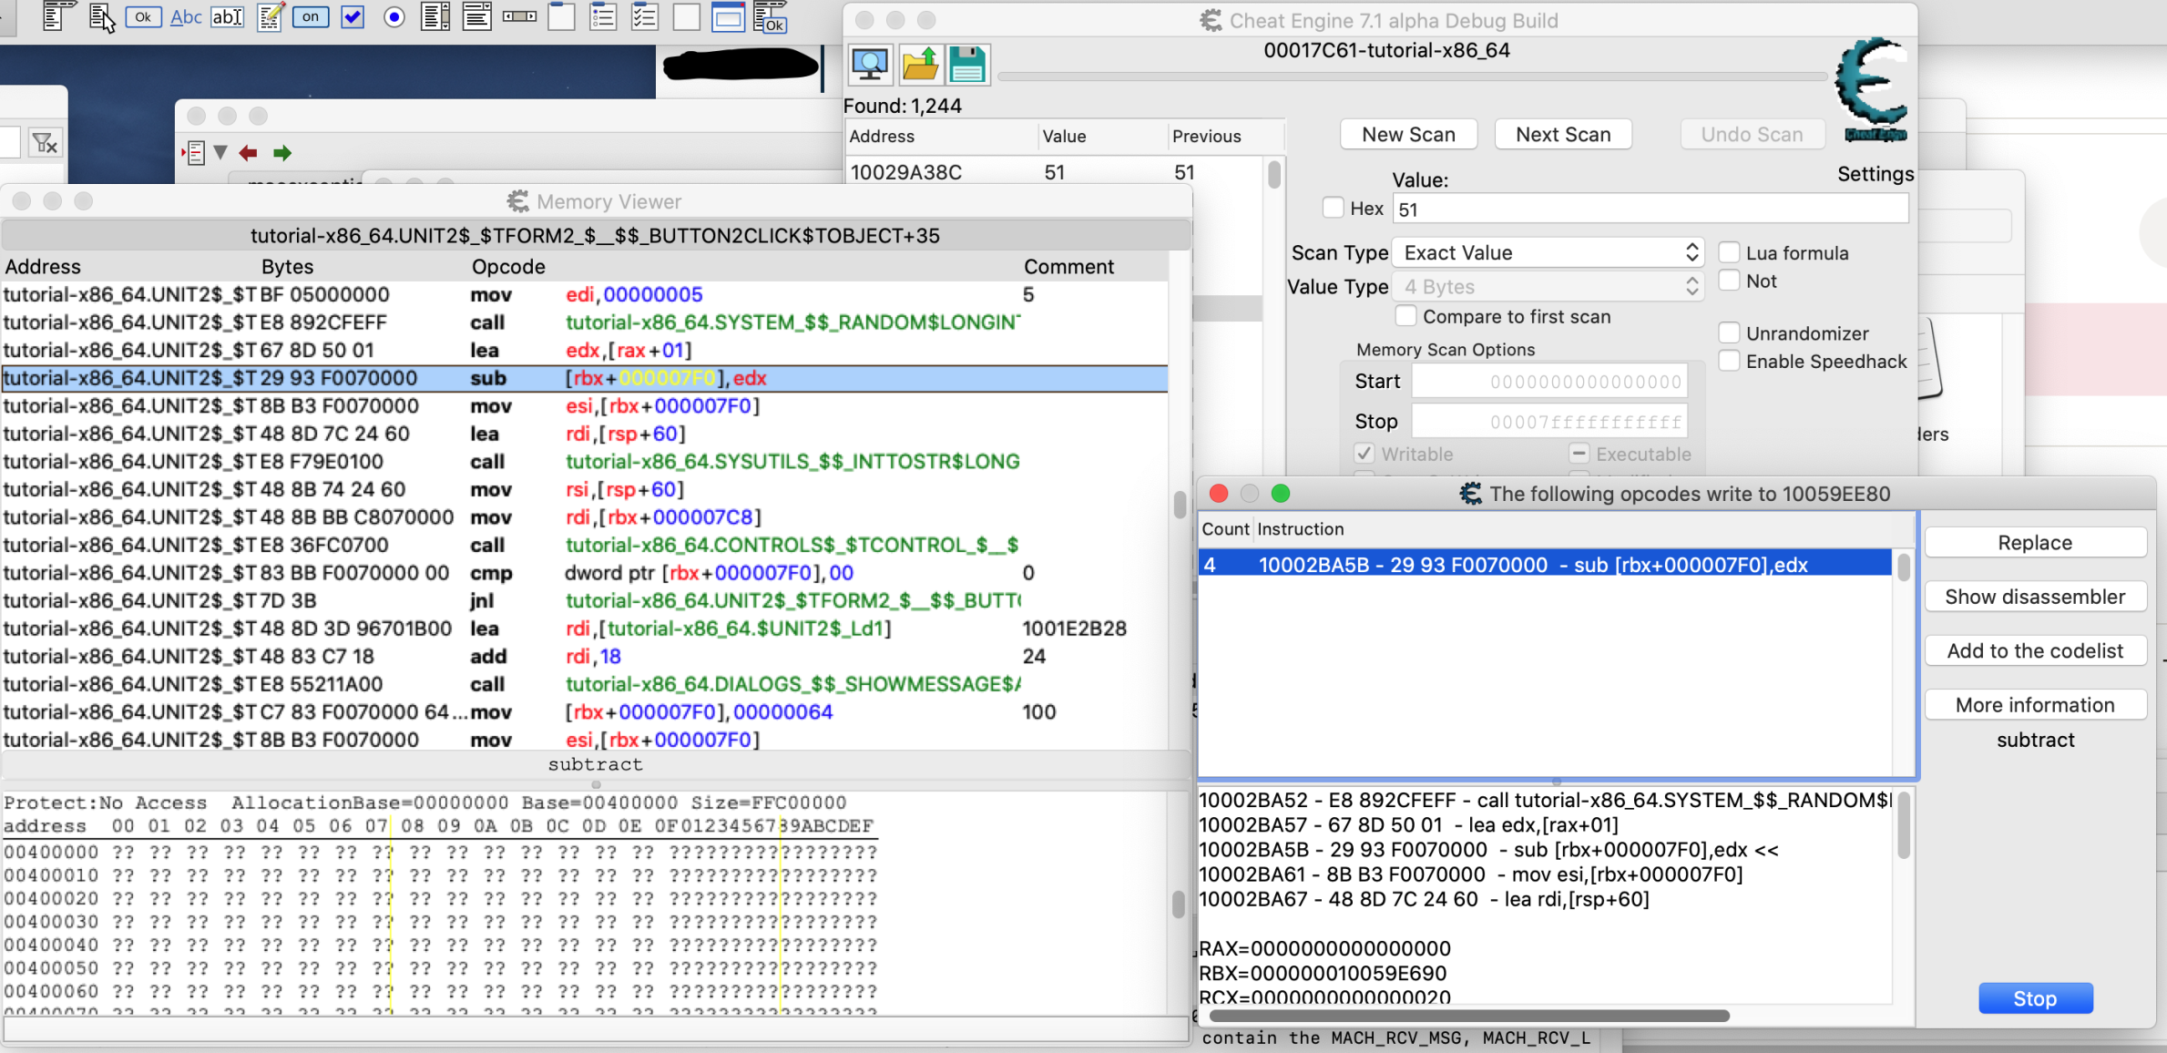This screenshot has height=1053, width=2167.
Task: Pick the ComboBox component icon
Action: pyautogui.click(x=476, y=16)
